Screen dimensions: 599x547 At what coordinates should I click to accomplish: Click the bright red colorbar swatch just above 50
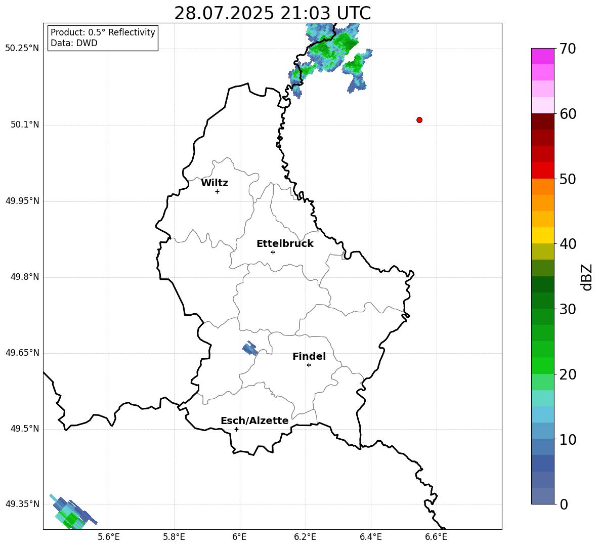542,171
